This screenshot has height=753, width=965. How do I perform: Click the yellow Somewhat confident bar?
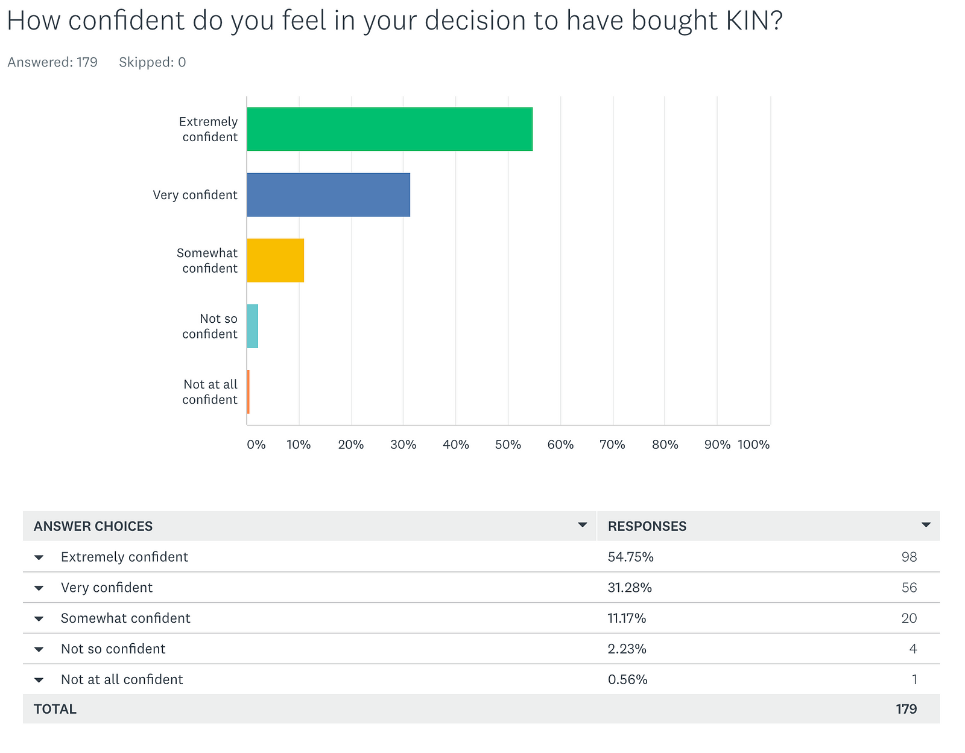tap(275, 261)
